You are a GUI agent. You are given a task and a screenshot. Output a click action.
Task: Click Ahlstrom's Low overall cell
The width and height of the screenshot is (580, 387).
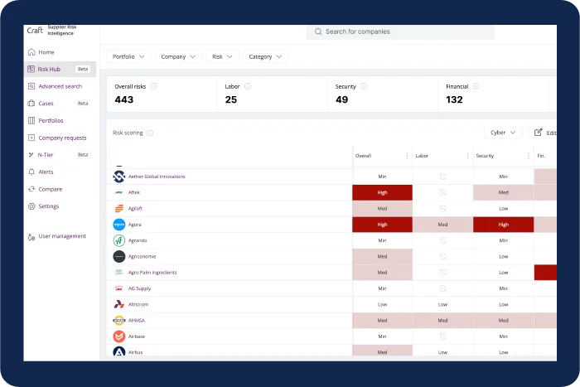[383, 304]
